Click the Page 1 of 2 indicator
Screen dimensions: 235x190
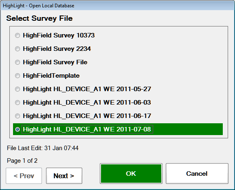coord(22,161)
